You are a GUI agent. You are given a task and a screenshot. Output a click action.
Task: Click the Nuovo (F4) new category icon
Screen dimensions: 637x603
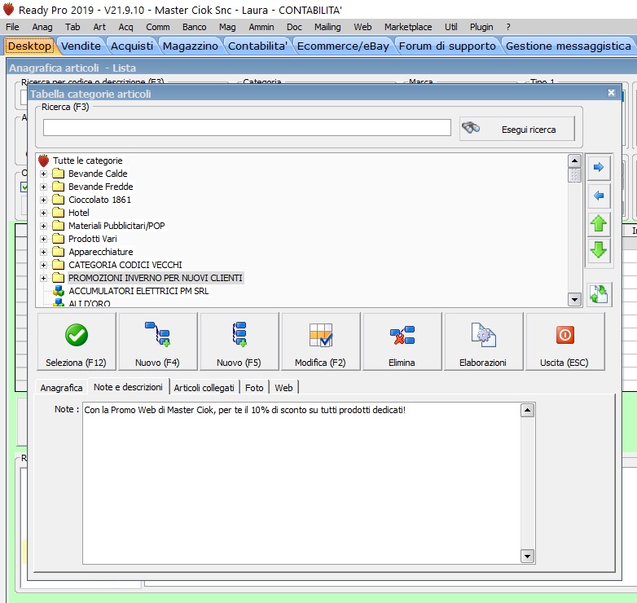click(158, 334)
